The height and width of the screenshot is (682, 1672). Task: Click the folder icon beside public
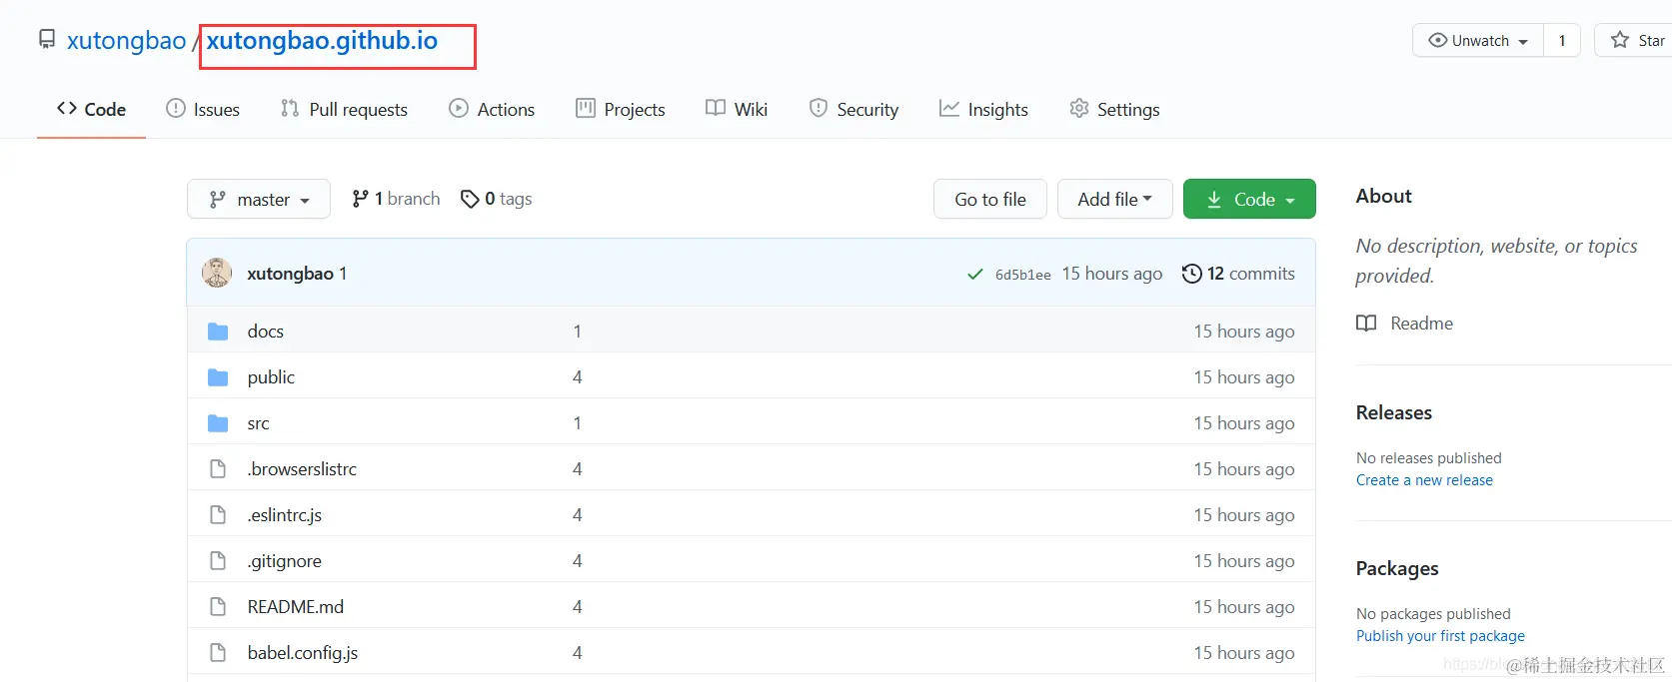point(218,376)
